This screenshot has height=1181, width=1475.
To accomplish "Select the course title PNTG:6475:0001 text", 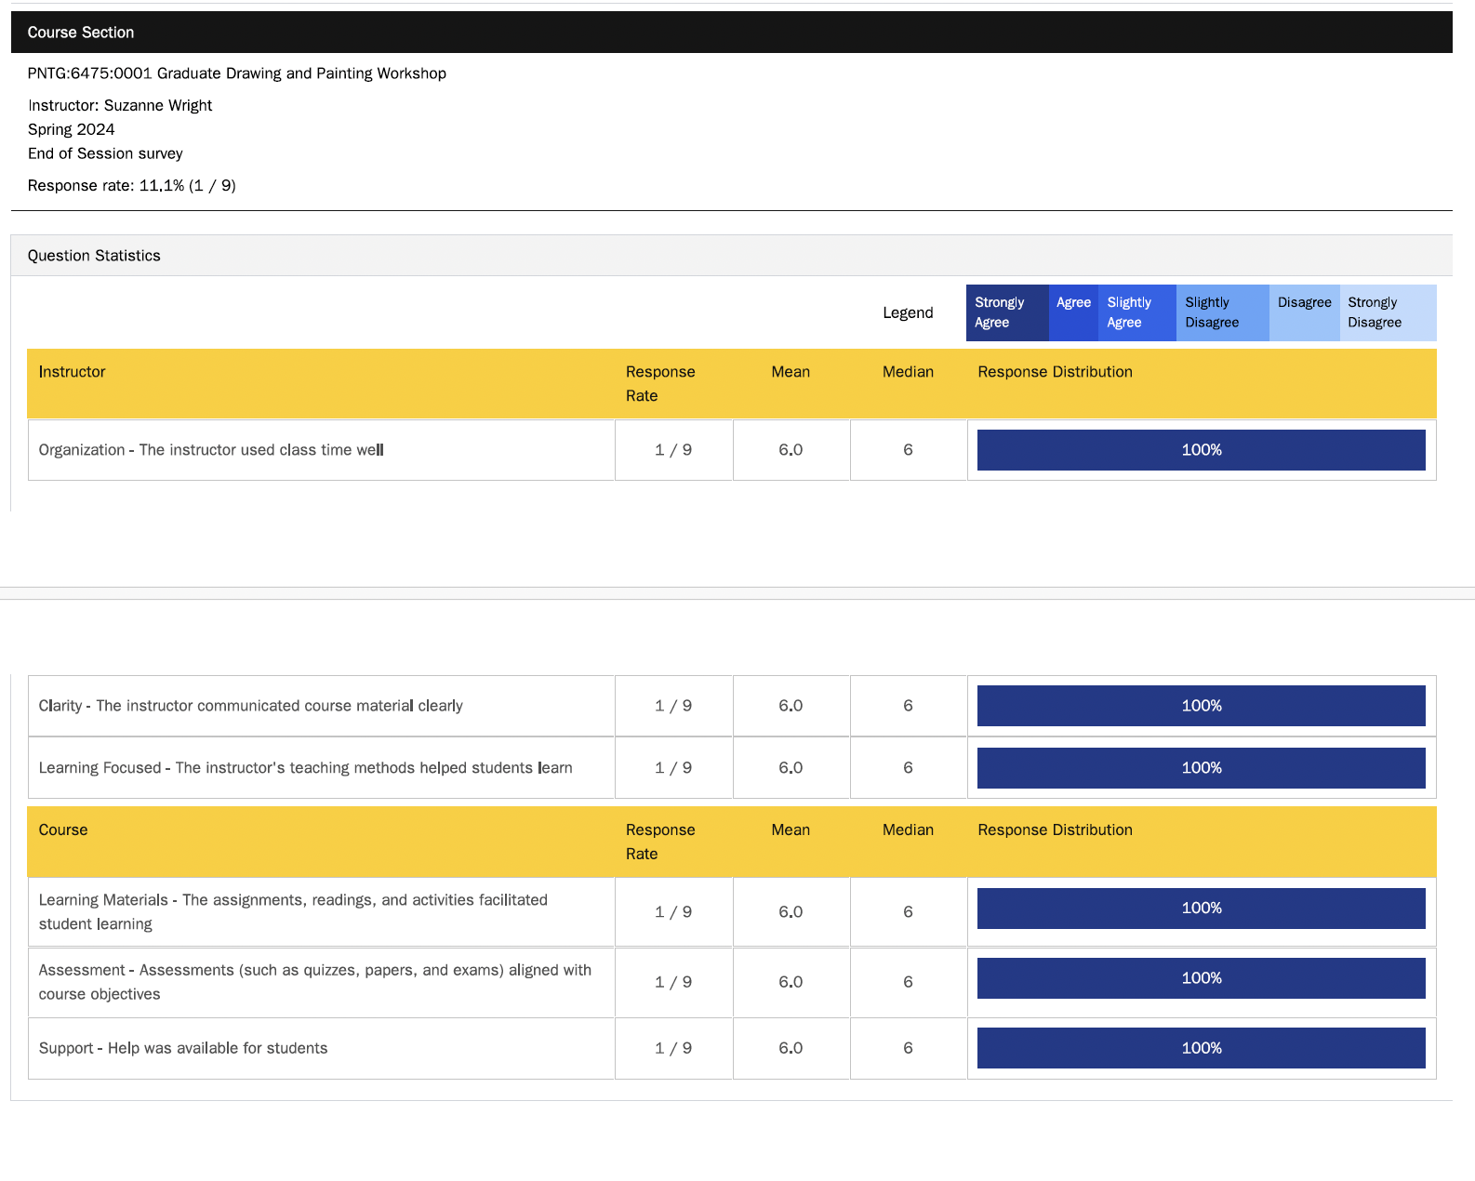I will 237,73.
